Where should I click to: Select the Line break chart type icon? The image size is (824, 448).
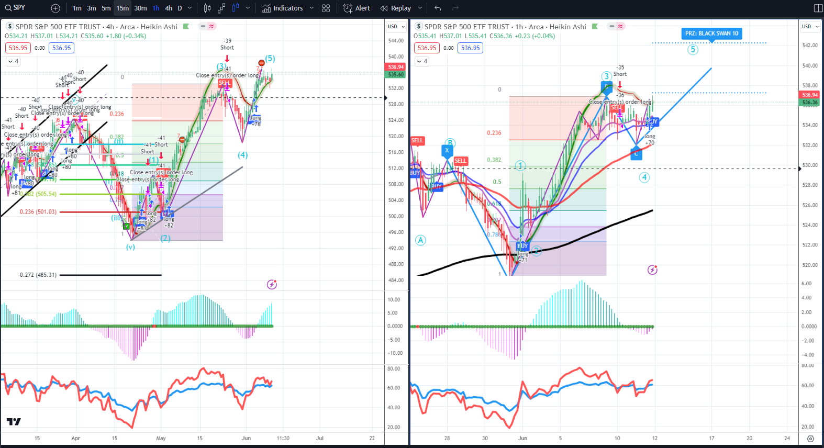pos(221,8)
